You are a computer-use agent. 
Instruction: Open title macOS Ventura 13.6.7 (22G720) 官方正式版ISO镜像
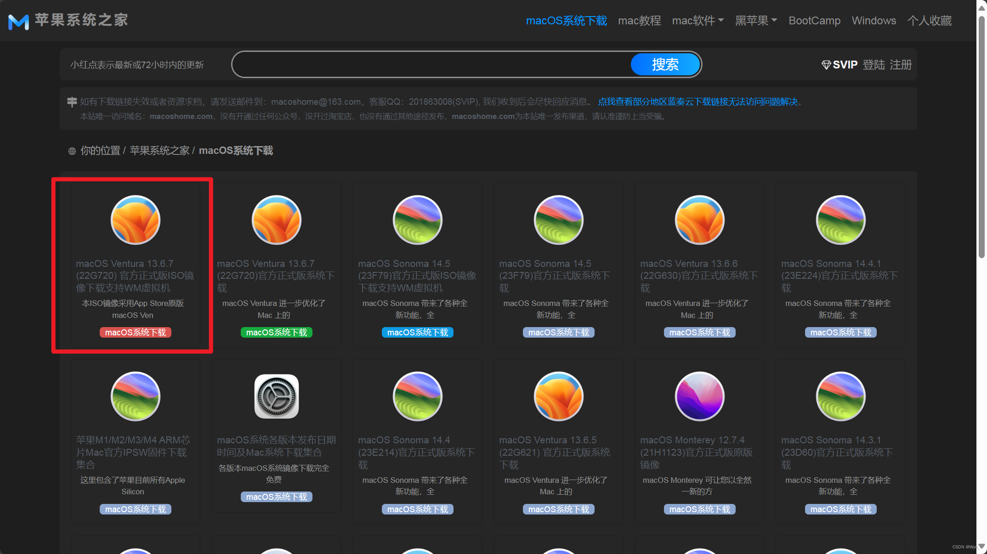pos(135,276)
